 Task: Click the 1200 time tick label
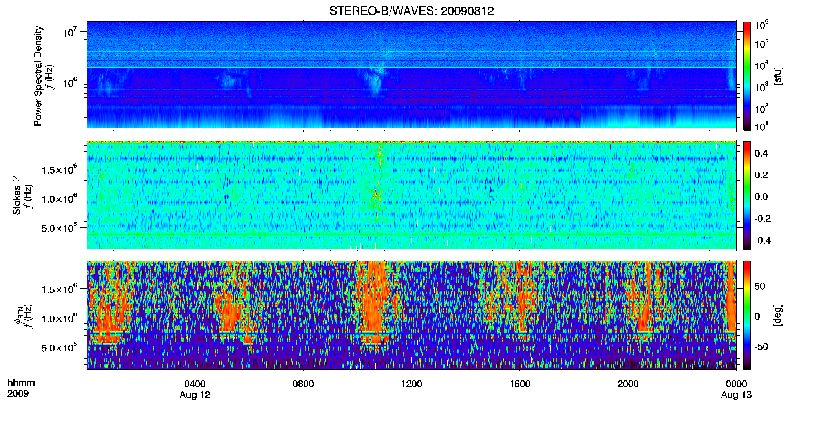411,384
